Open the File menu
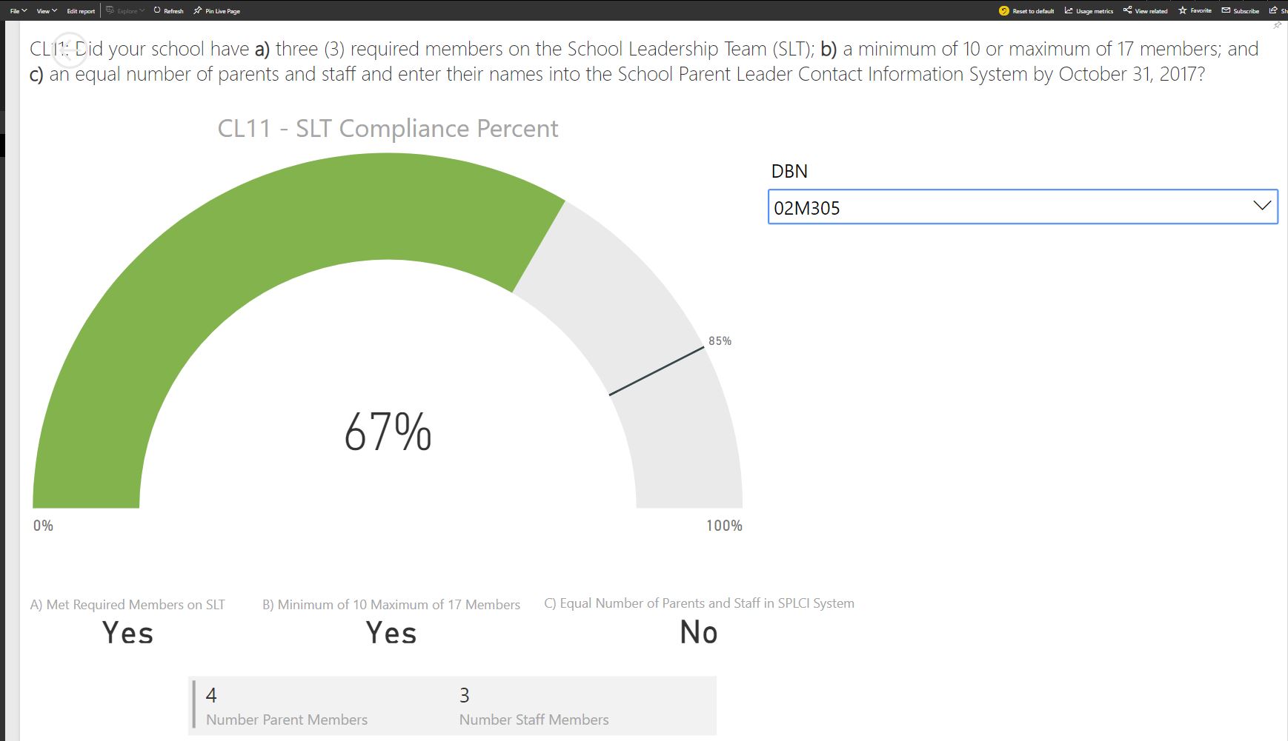 click(19, 10)
